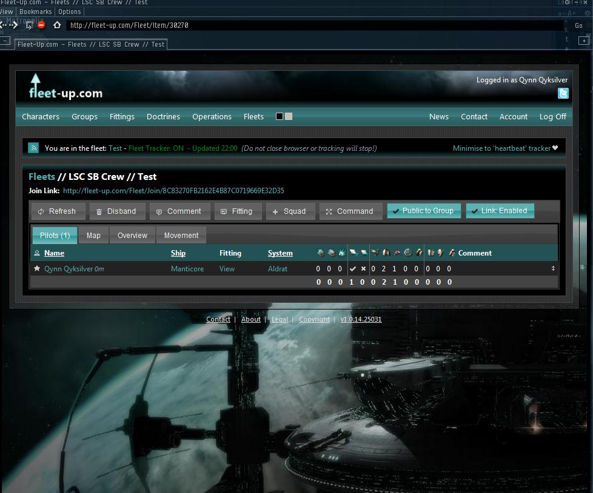Sort by the Name column header

click(54, 253)
